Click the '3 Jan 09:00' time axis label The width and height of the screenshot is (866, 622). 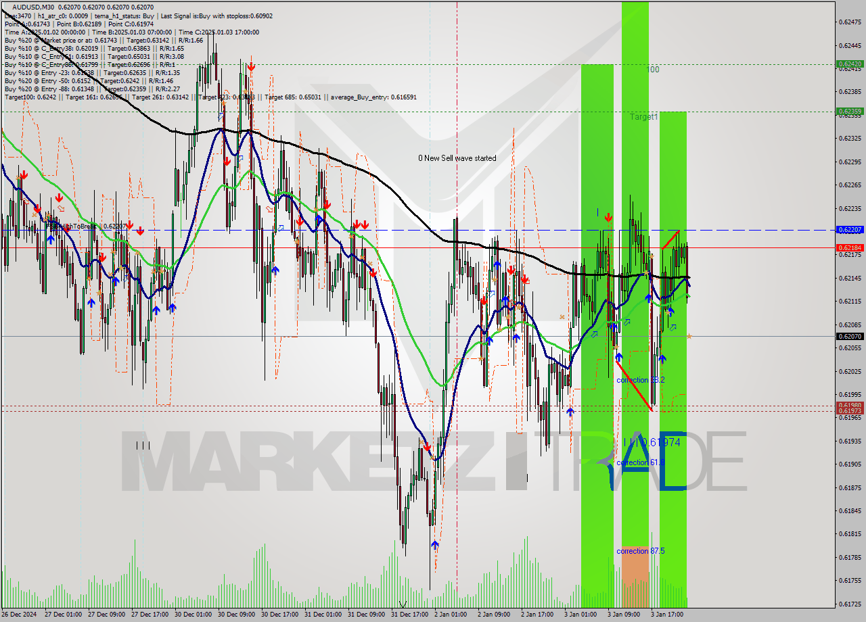click(x=623, y=615)
